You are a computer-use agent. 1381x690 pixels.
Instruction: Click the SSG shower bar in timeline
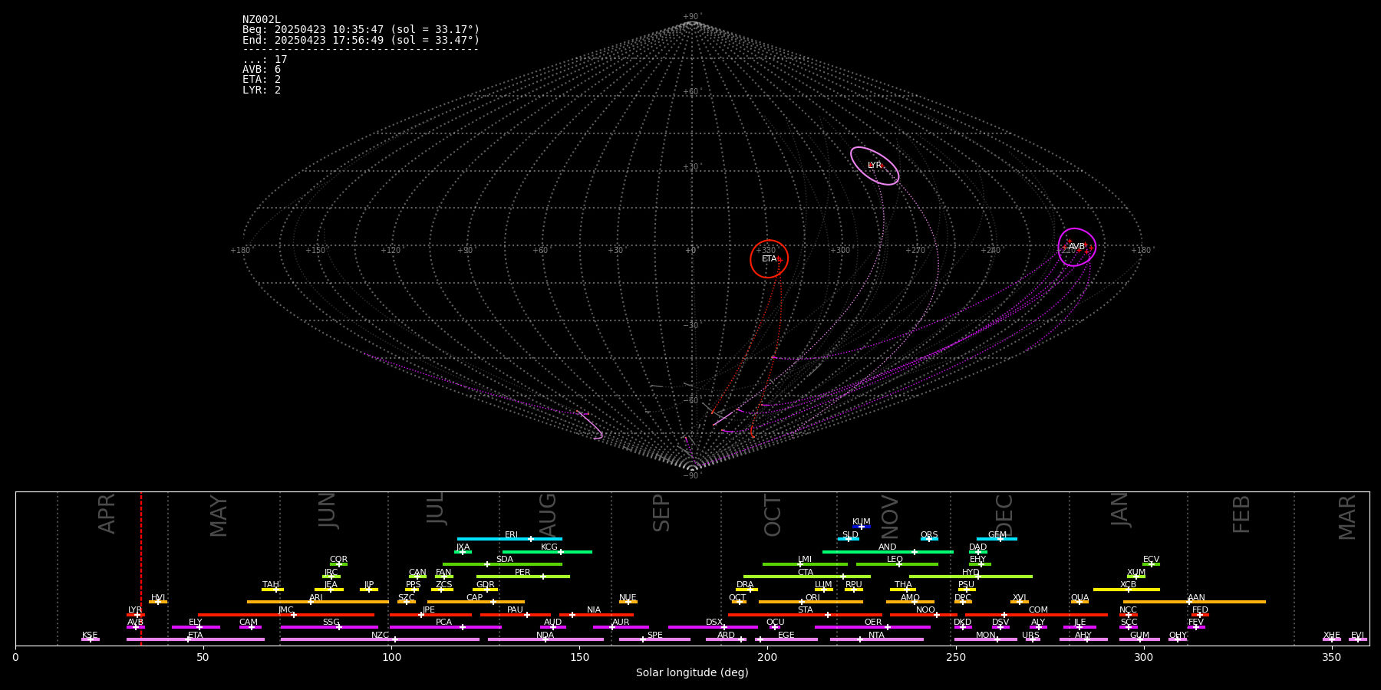[329, 627]
